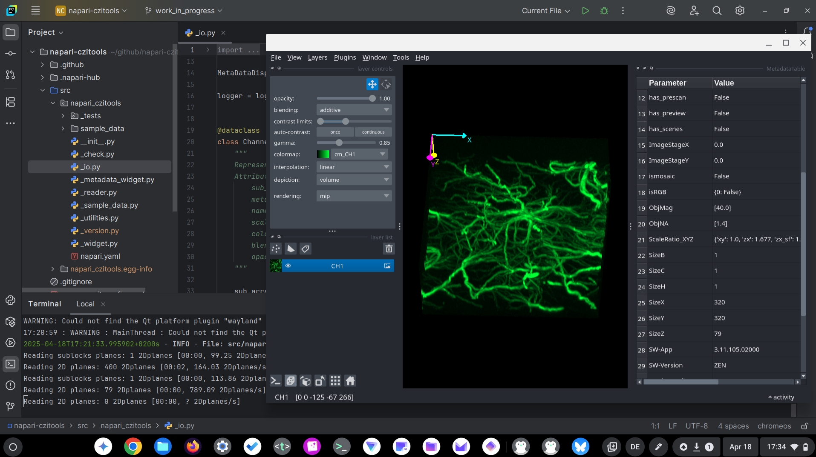
Task: Open the rendering mip dropdown
Action: point(354,196)
